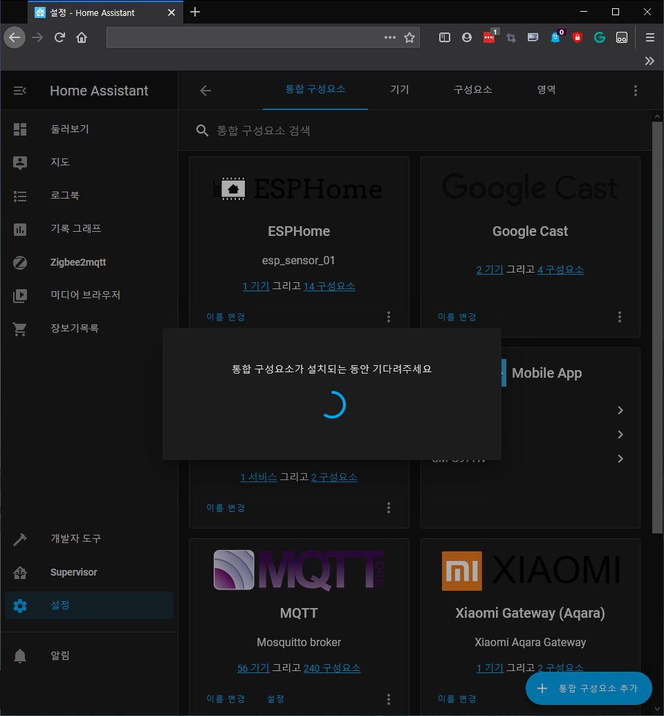Open the 지도 map page

[x=89, y=162]
